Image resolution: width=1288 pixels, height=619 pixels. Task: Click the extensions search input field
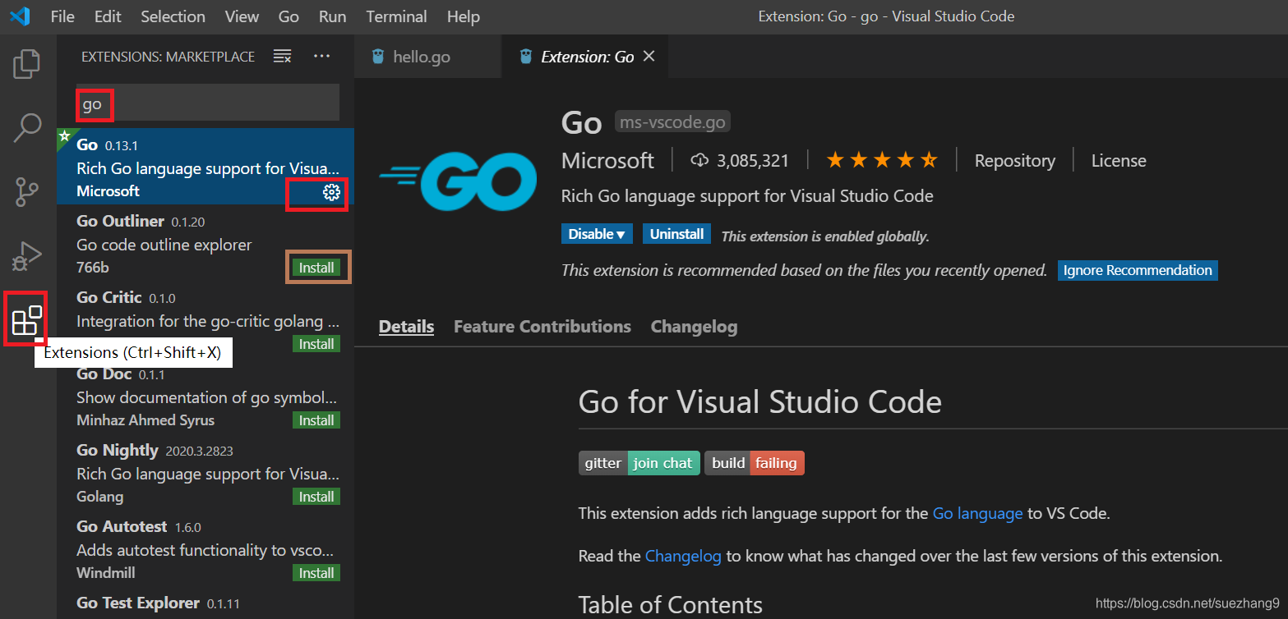pos(208,103)
